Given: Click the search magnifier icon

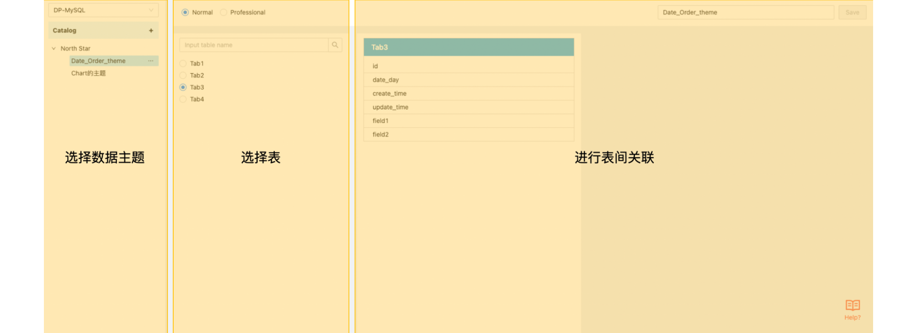Looking at the screenshot, I should click(x=335, y=45).
